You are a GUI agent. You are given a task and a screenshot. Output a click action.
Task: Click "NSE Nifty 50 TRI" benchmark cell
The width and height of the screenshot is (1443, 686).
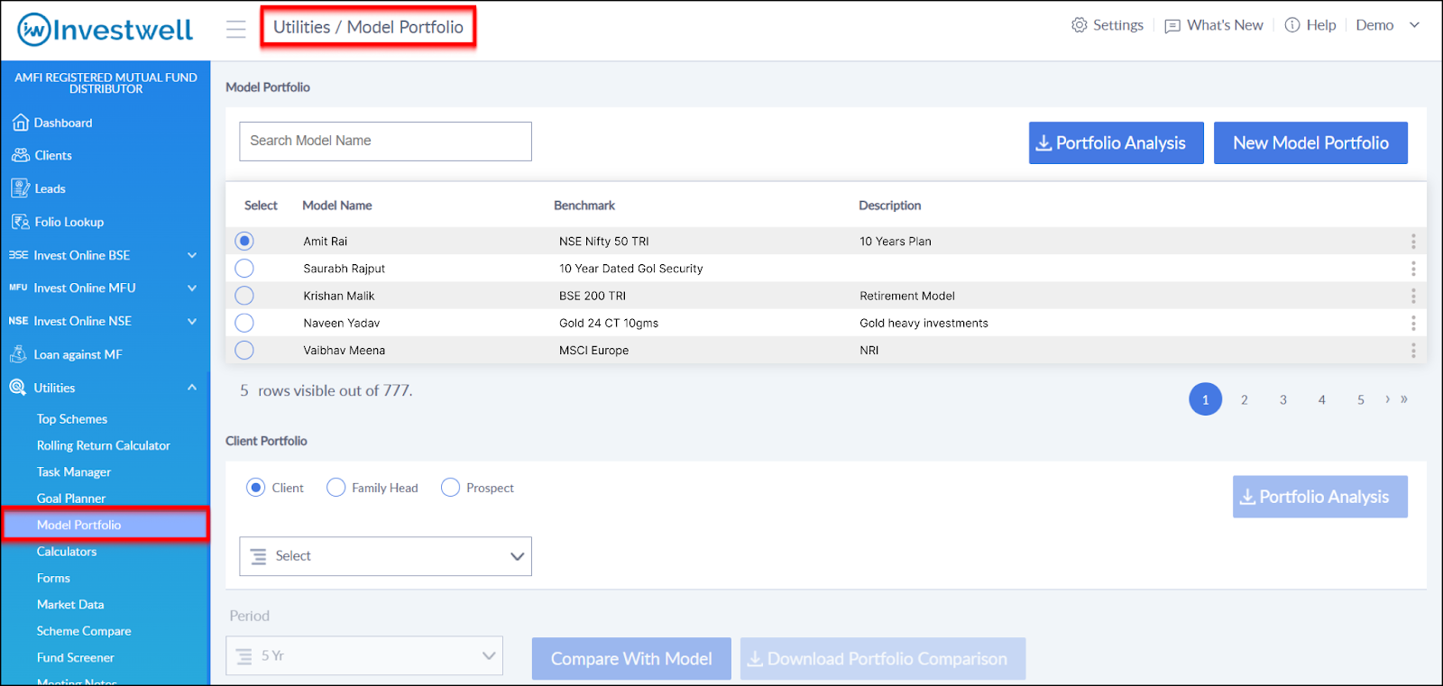point(604,242)
